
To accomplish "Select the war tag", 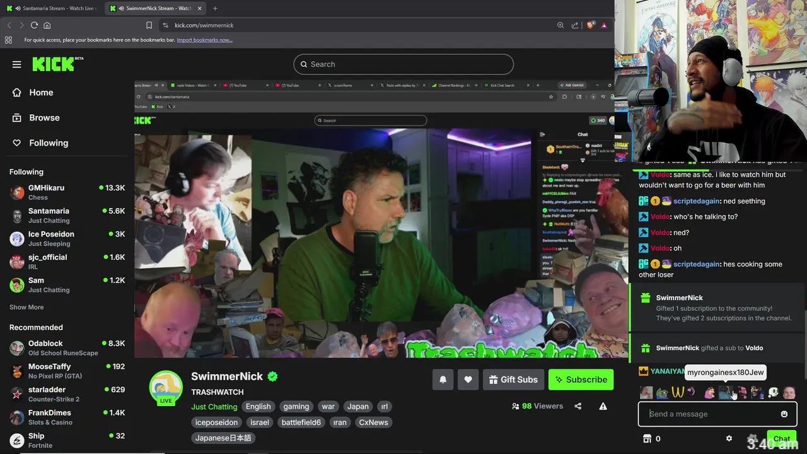I will point(328,407).
